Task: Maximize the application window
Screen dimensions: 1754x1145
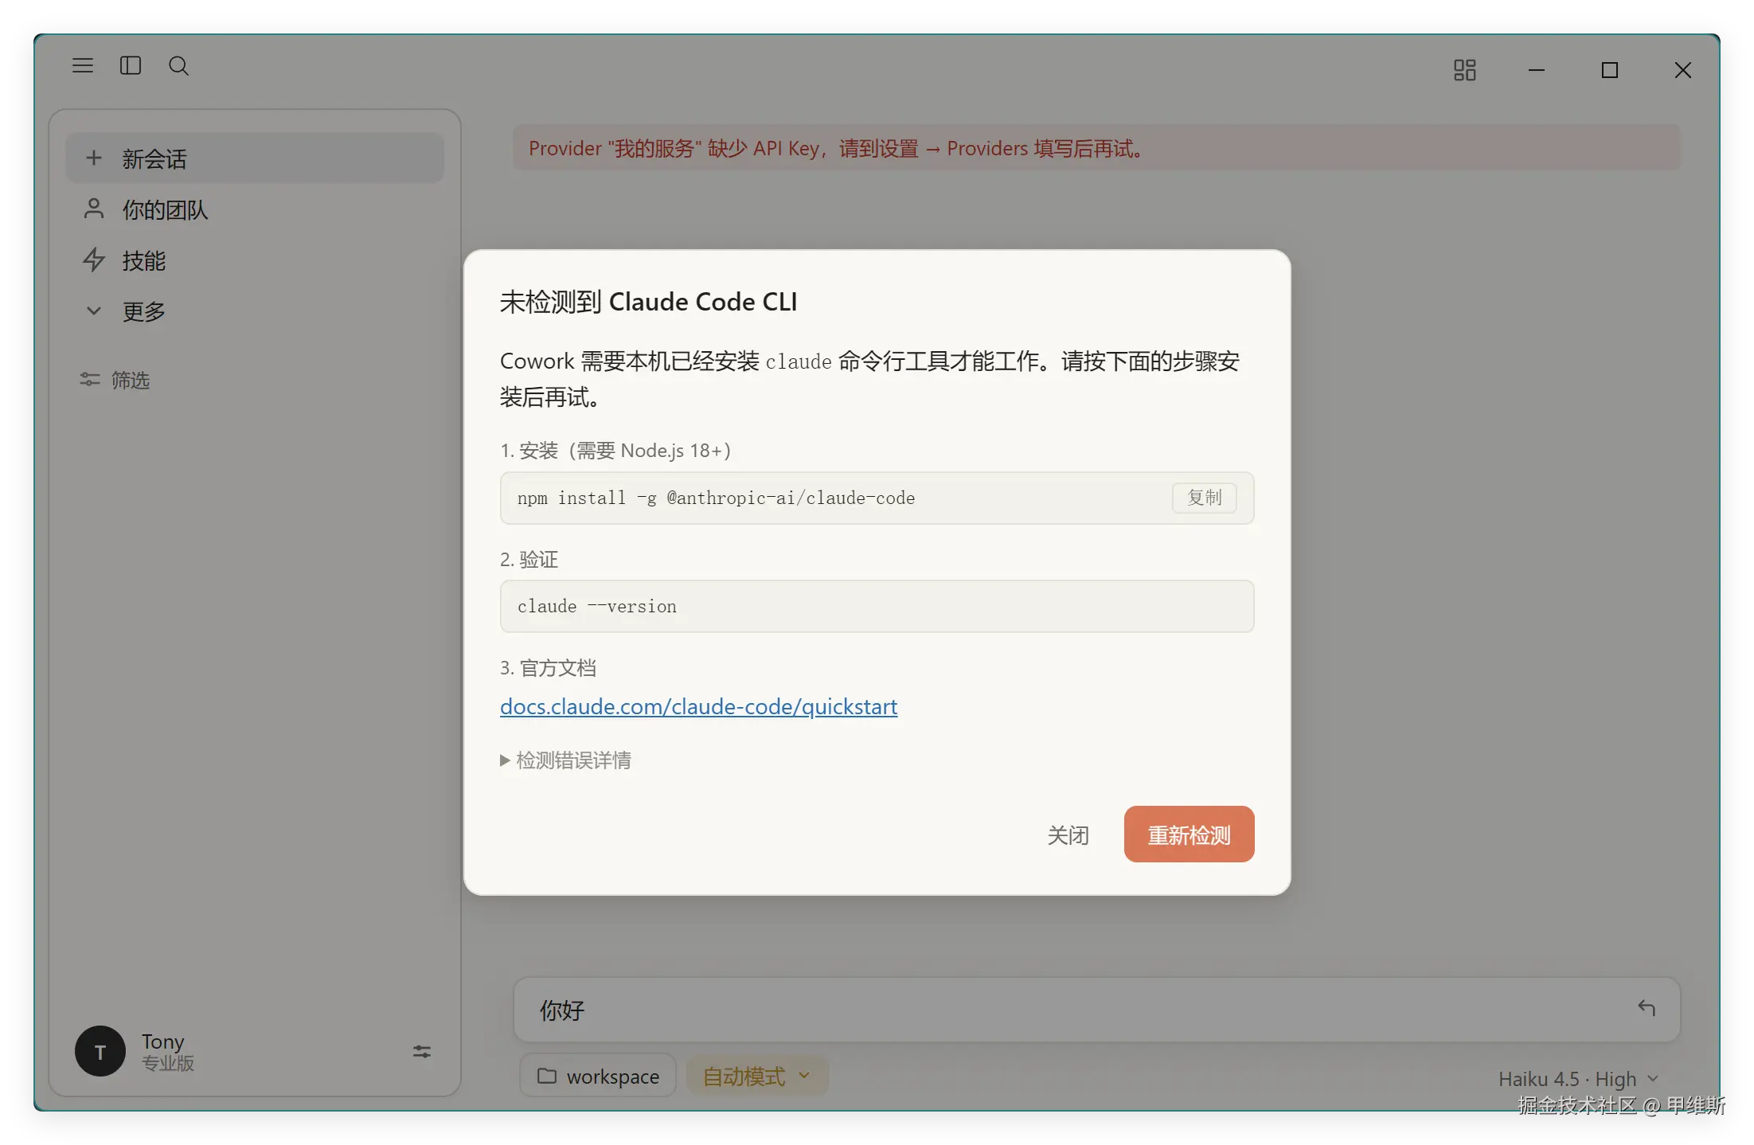Action: [1610, 70]
